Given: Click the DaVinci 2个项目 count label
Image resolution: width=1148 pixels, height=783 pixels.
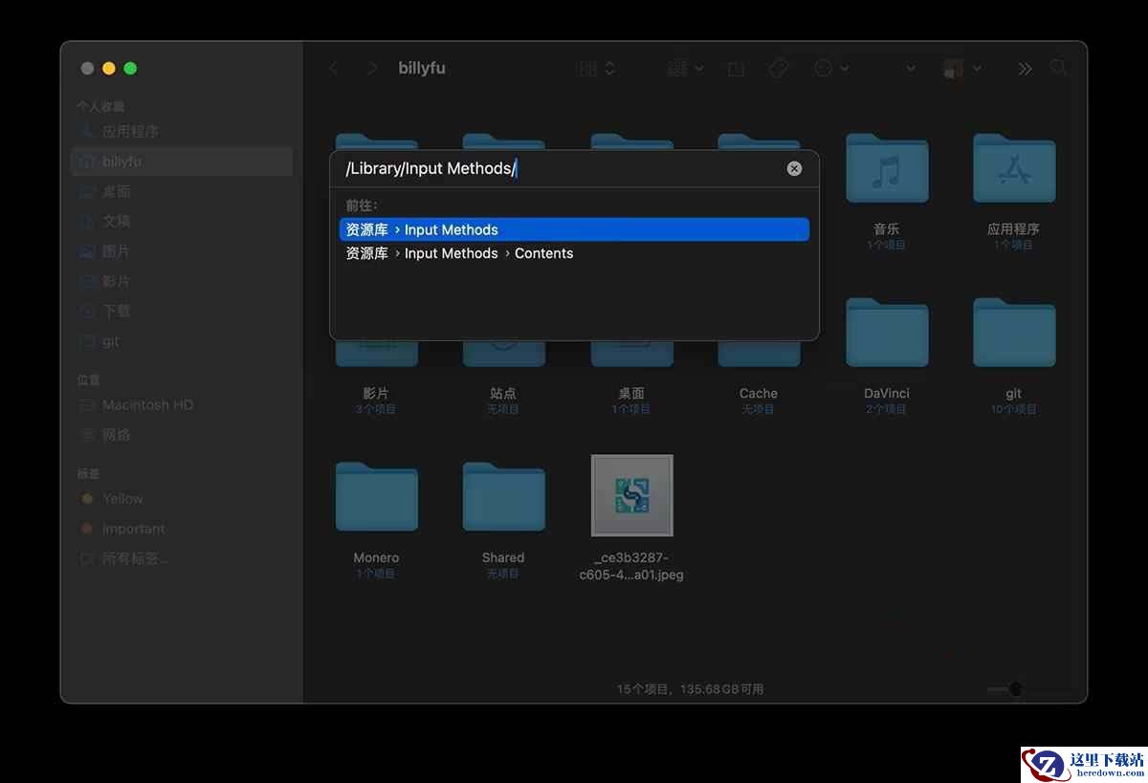Looking at the screenshot, I should (887, 409).
